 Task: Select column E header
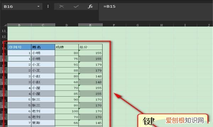point(90,25)
